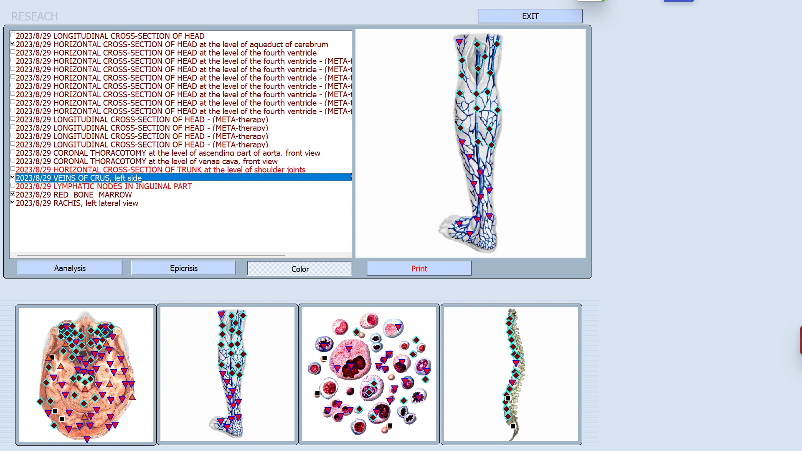Click the large veins of crus preview image
The height and width of the screenshot is (451, 802).
click(x=470, y=143)
